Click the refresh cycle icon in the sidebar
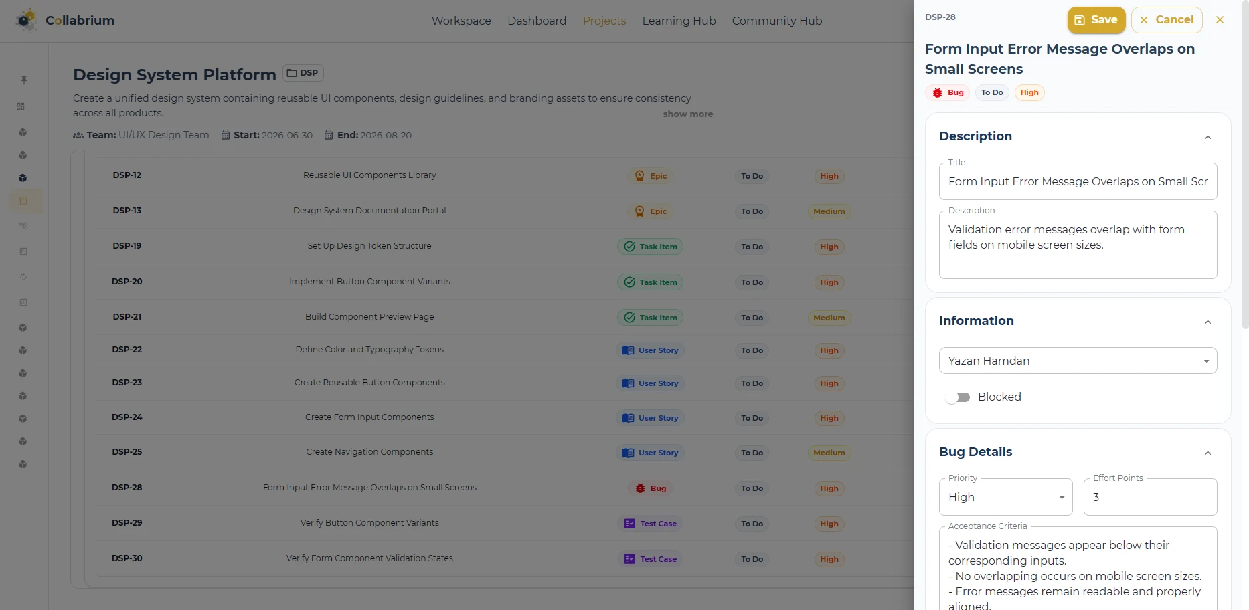The image size is (1249, 610). pos(23,277)
